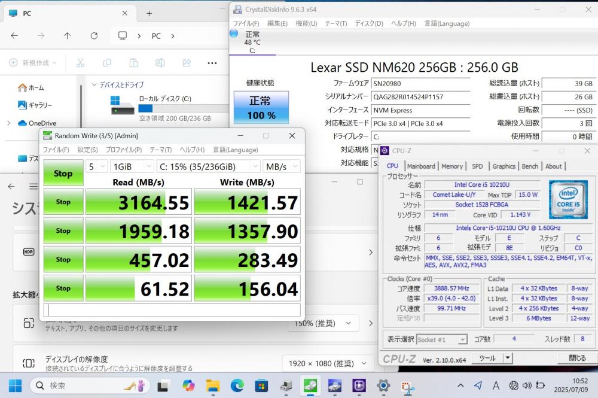Click the blue disk status orb for C:
The height and width of the screenshot is (398, 598).
[x=234, y=34]
